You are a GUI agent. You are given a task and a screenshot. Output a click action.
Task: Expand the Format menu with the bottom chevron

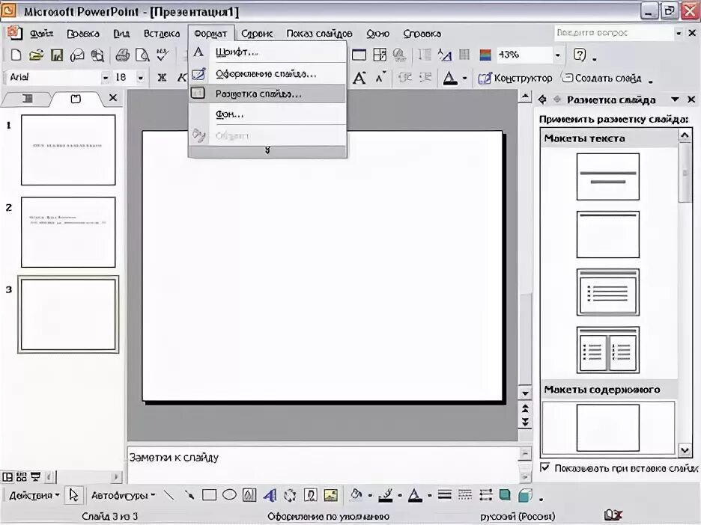coord(267,151)
